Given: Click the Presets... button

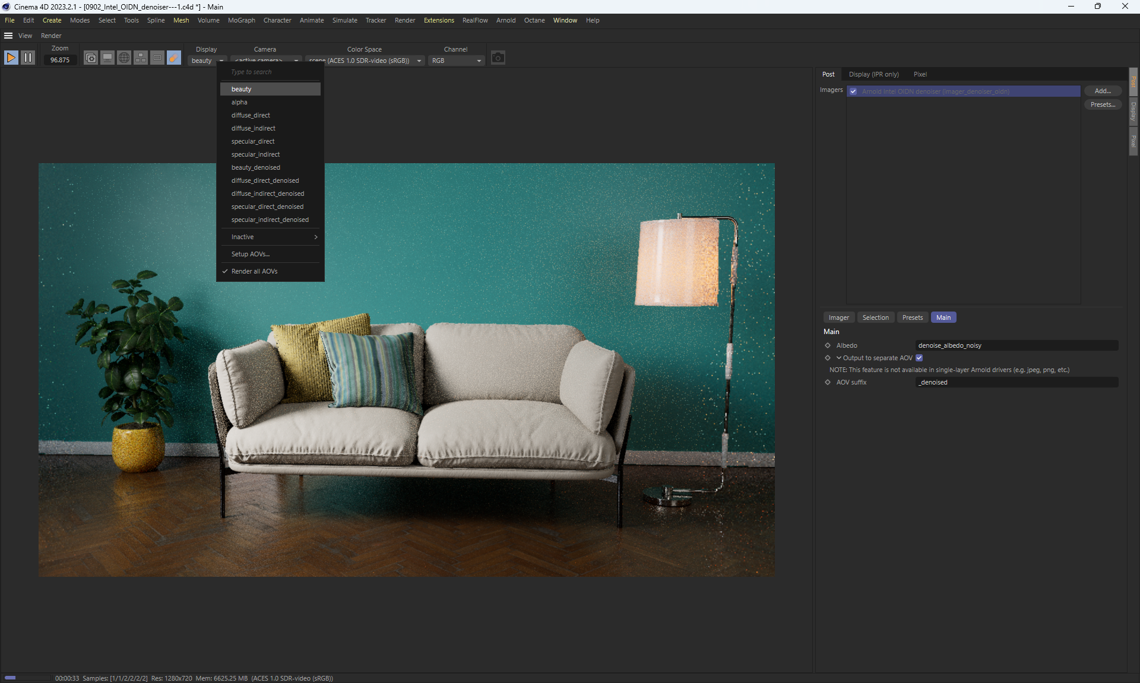Looking at the screenshot, I should (x=1102, y=104).
